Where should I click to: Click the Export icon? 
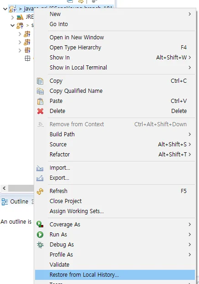click(40, 178)
